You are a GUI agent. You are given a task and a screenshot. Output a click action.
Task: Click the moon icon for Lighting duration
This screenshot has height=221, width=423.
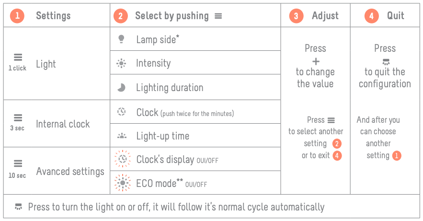click(x=121, y=87)
